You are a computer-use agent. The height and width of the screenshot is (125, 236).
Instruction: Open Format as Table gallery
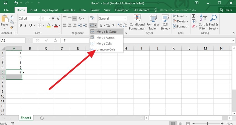point(153,22)
